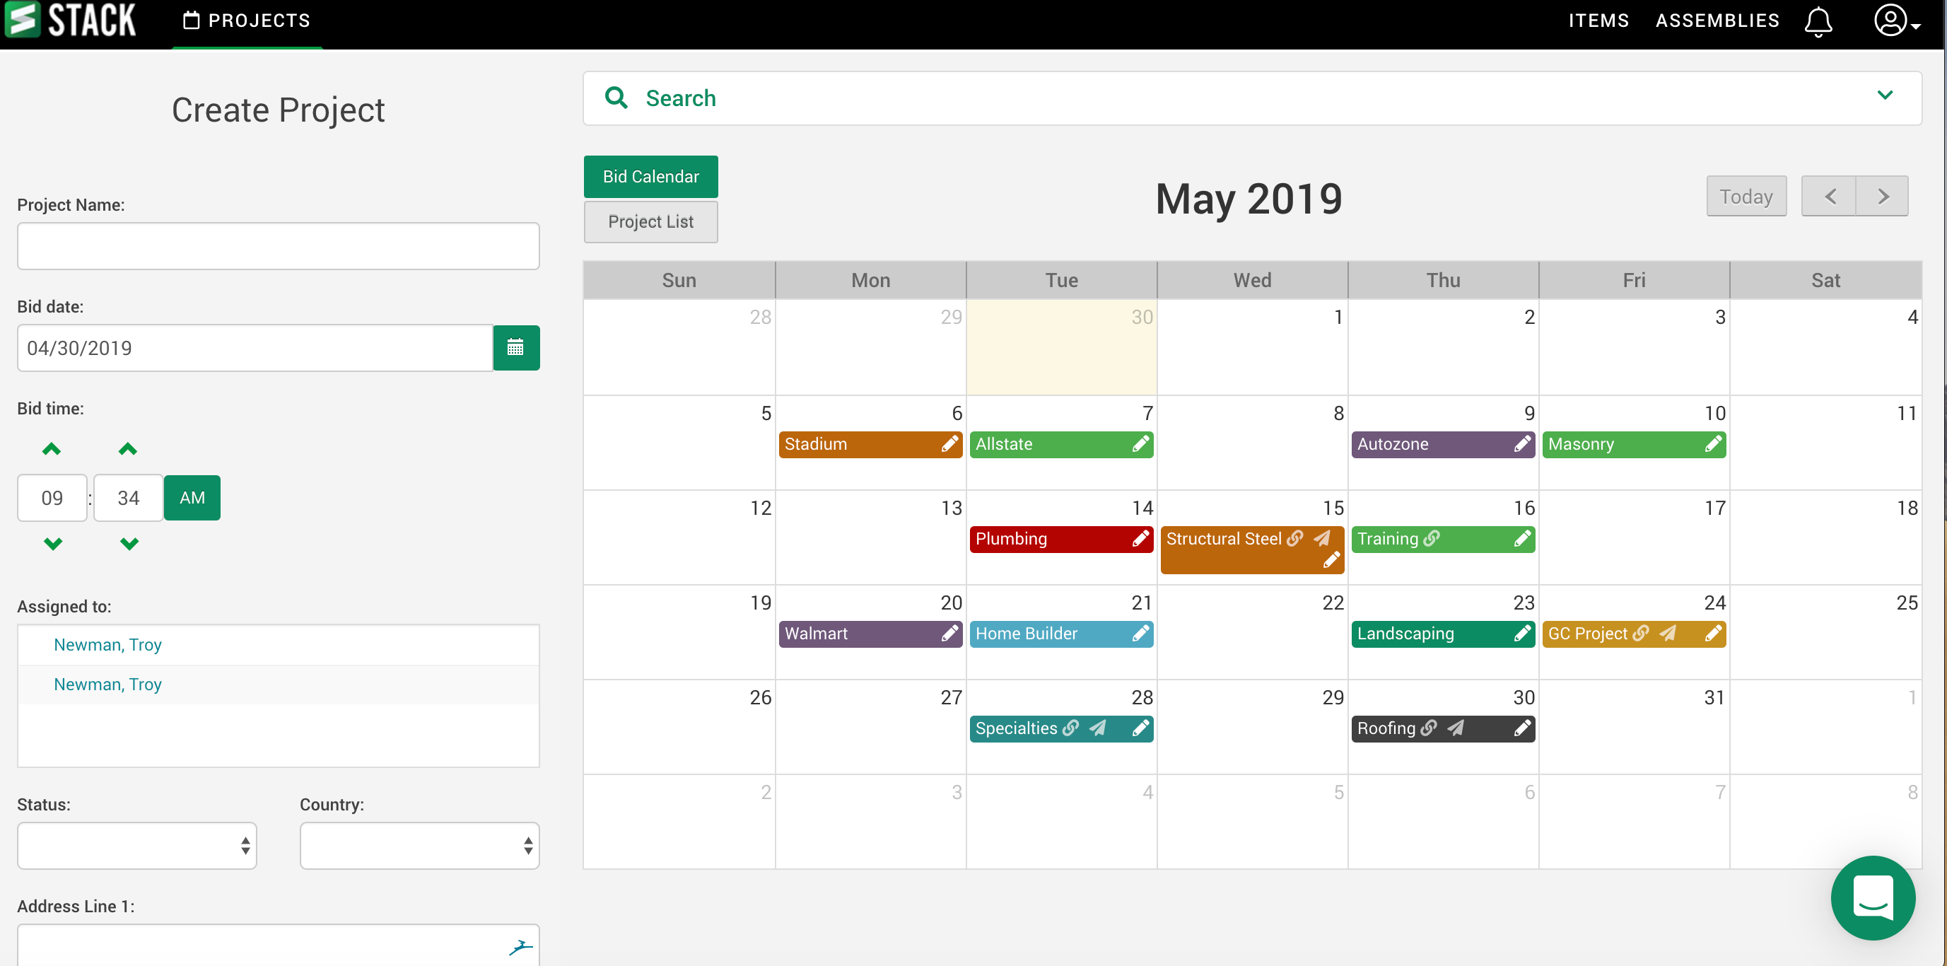Viewport: 1947px width, 966px height.
Task: Click the Project Name input field
Action: click(x=278, y=245)
